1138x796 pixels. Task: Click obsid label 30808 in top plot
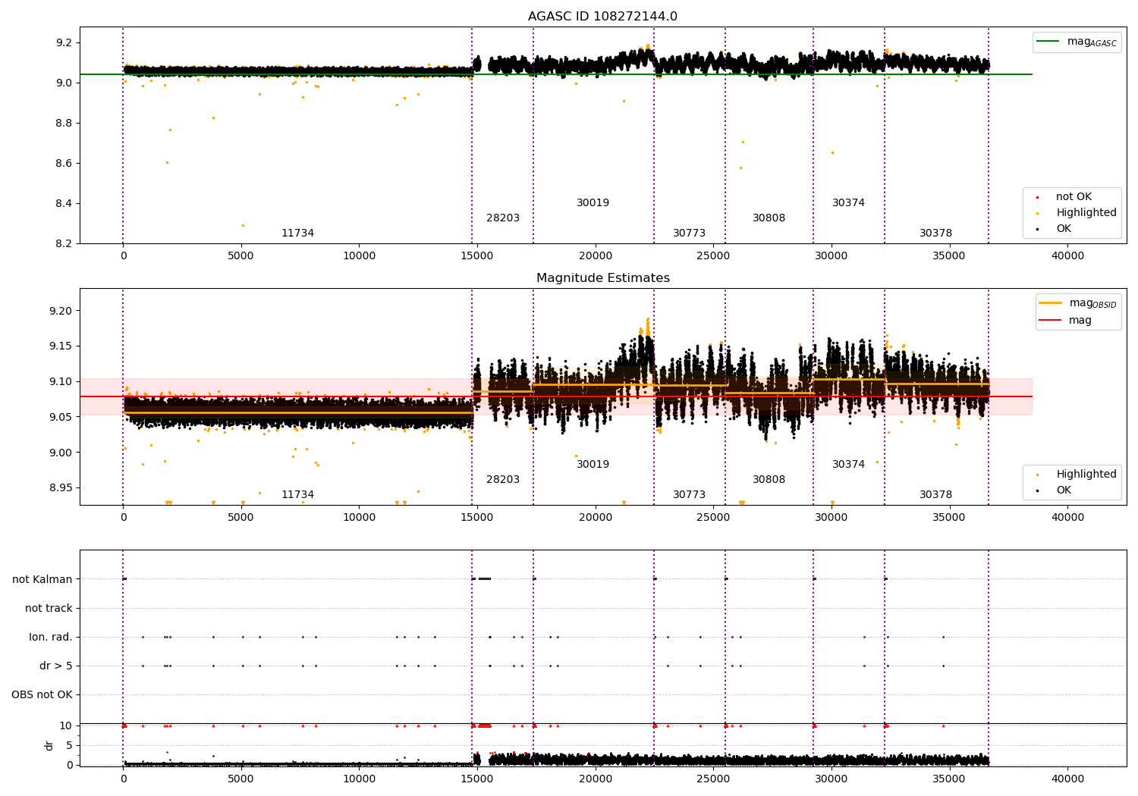(769, 218)
